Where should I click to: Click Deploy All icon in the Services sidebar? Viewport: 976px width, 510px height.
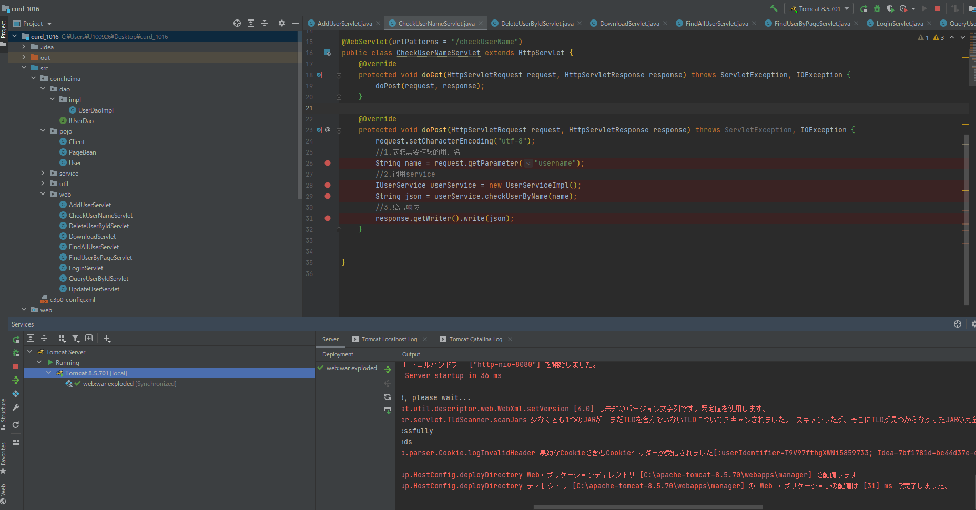16,394
